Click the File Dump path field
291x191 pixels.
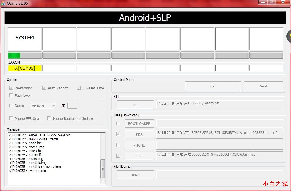pos(220,175)
